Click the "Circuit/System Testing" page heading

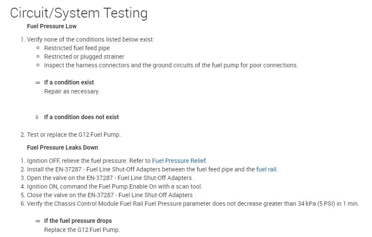tap(78, 13)
